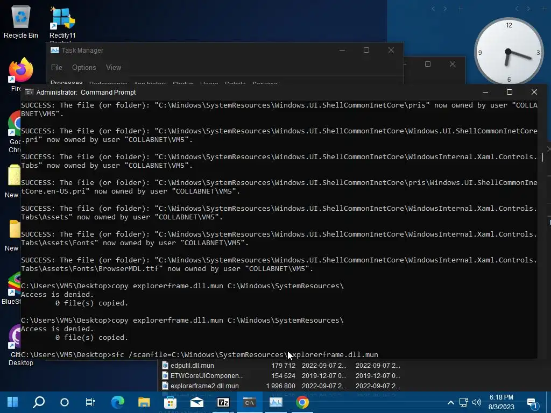Click Command Prompt vertical scrollbar thumb
The width and height of the screenshot is (551, 413).
click(542, 157)
